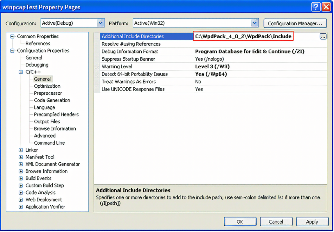Screen dimensions: 334x232
Task: Open the Advanced page
Action: click(x=45, y=136)
